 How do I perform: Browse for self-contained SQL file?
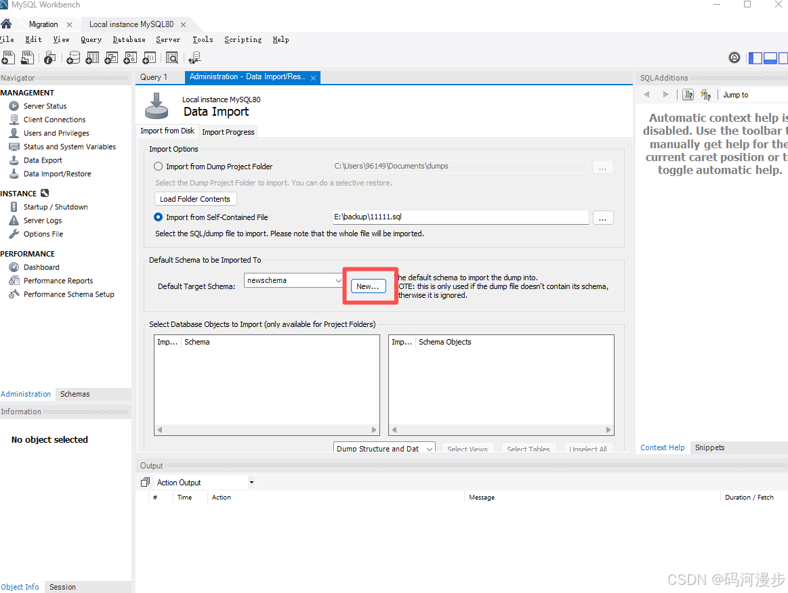(602, 218)
